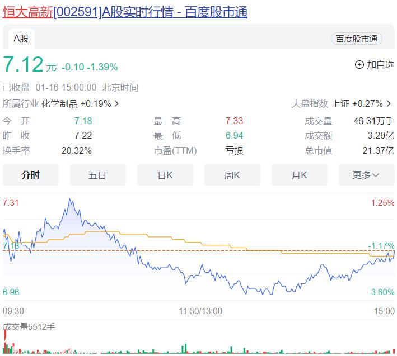Expand the chevron after 化学制品 +0.19%
397x356 pixels.
point(116,103)
